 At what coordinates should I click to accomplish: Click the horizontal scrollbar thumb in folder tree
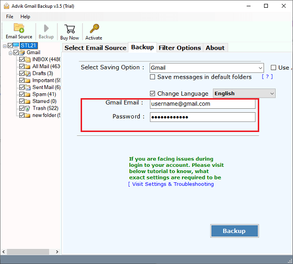[28, 252]
